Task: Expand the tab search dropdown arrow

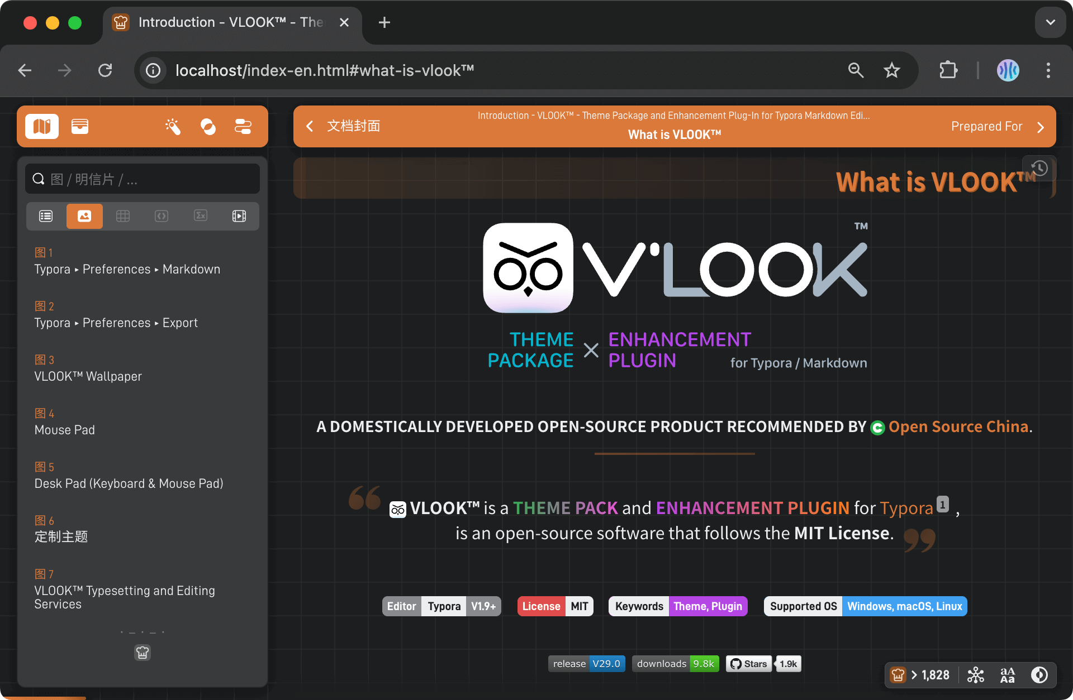Action: pyautogui.click(x=1051, y=22)
